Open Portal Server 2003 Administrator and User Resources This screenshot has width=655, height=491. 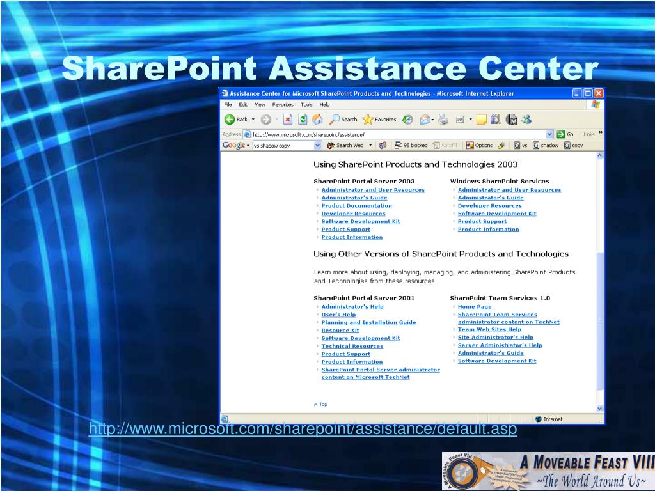[373, 190]
